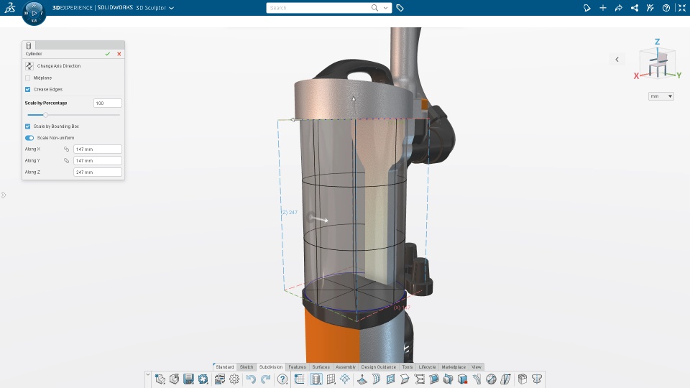The width and height of the screenshot is (690, 388).
Task: Confirm the Cylinder with the green checkmark
Action: (x=107, y=54)
